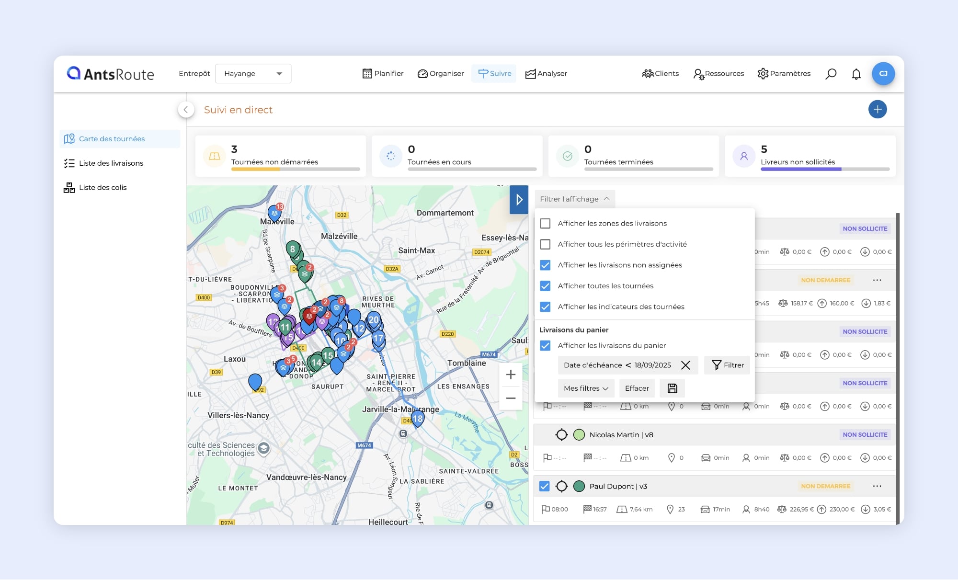This screenshot has width=958, height=580.
Task: Click the Filtrer button
Action: coord(727,365)
